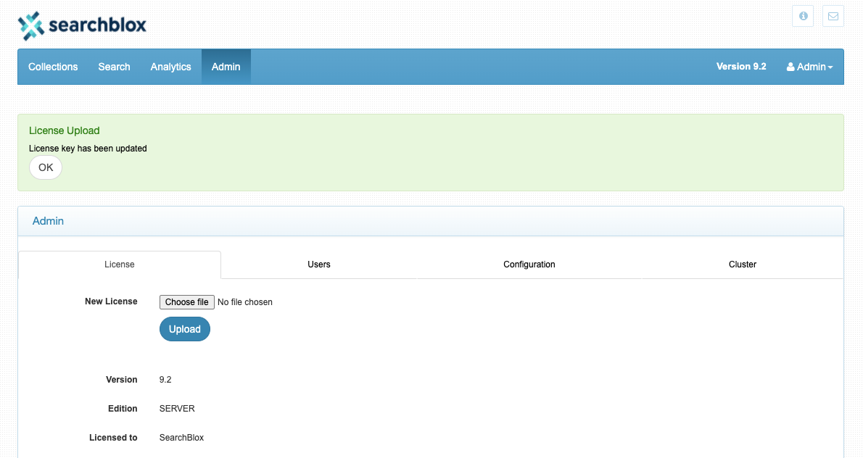
Task: Click the Choose file button
Action: [186, 302]
